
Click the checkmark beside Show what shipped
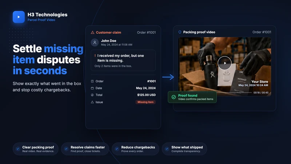point(167,149)
